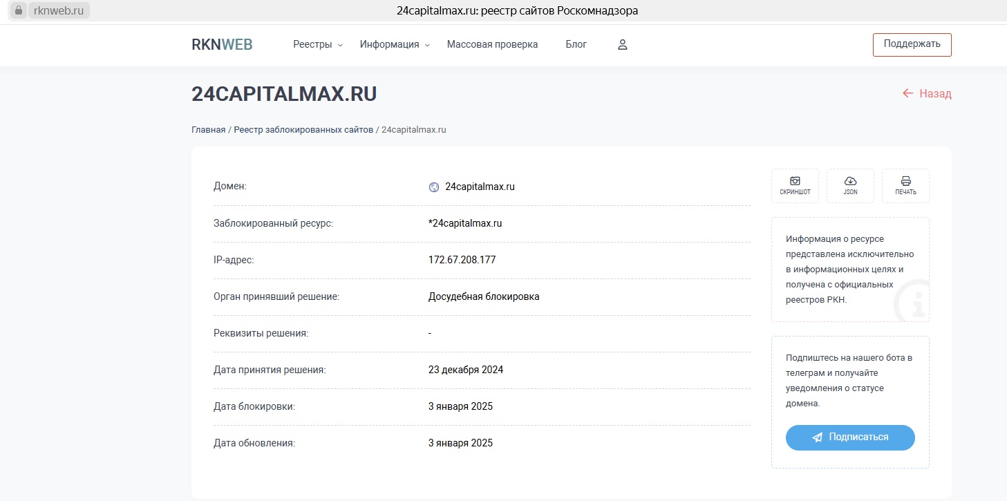Screen dimensions: 1007x501
Task: Open the Блог menu item
Action: coord(576,44)
